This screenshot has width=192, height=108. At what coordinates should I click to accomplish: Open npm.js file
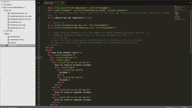pyautogui.click(x=13, y=43)
